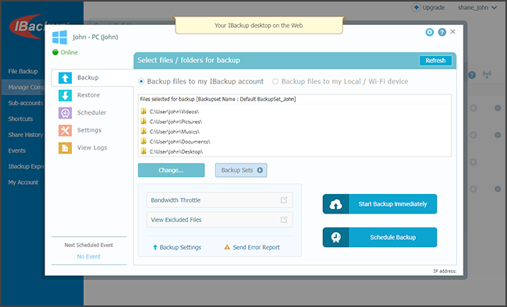This screenshot has height=307, width=507.
Task: Select Backup files to Local / Wi-Fi device
Action: (x=275, y=82)
